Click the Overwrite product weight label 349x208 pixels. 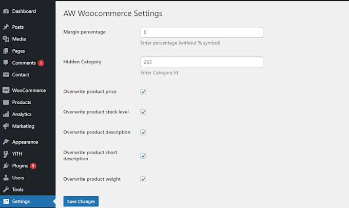pos(92,179)
